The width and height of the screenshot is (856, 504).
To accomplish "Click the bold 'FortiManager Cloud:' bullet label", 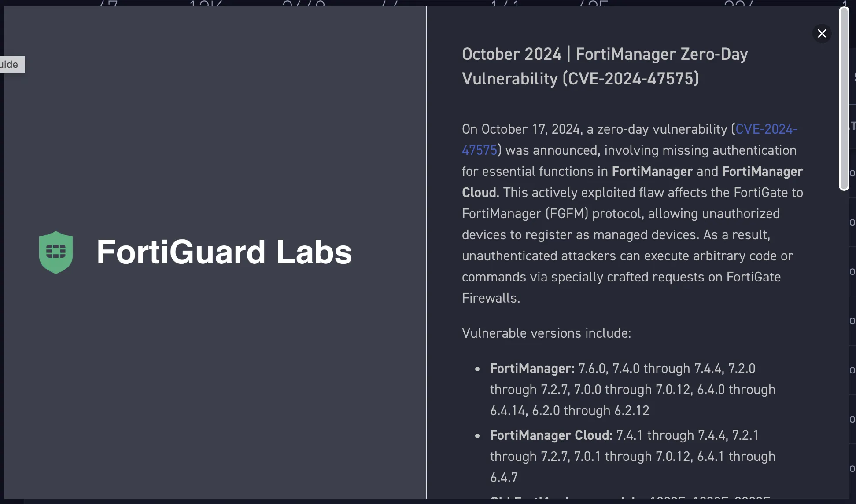I will tap(551, 435).
